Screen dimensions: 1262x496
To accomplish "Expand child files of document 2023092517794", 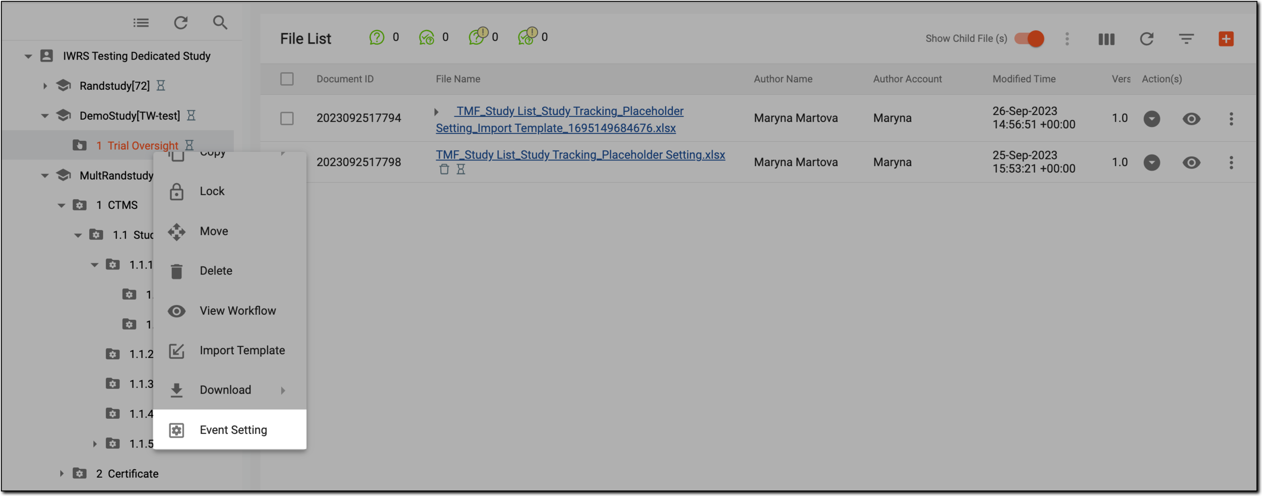I will (x=436, y=112).
